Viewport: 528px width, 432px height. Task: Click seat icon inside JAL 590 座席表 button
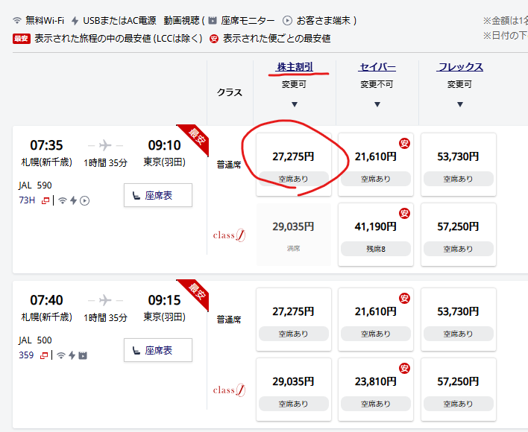point(136,195)
